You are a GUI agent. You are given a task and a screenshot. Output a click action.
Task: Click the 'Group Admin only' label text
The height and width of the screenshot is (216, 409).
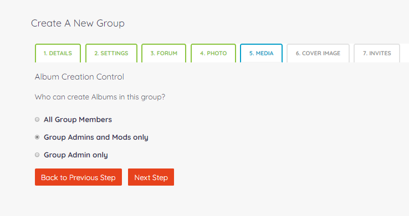[75, 155]
